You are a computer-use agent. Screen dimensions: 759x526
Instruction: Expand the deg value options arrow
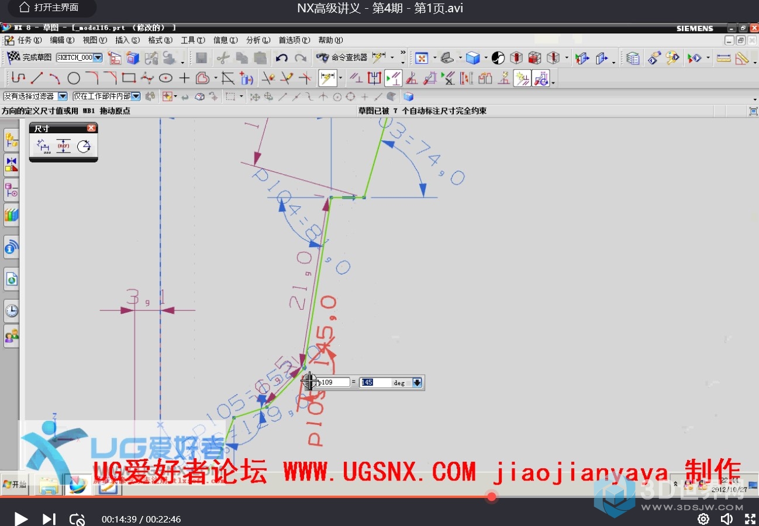417,383
